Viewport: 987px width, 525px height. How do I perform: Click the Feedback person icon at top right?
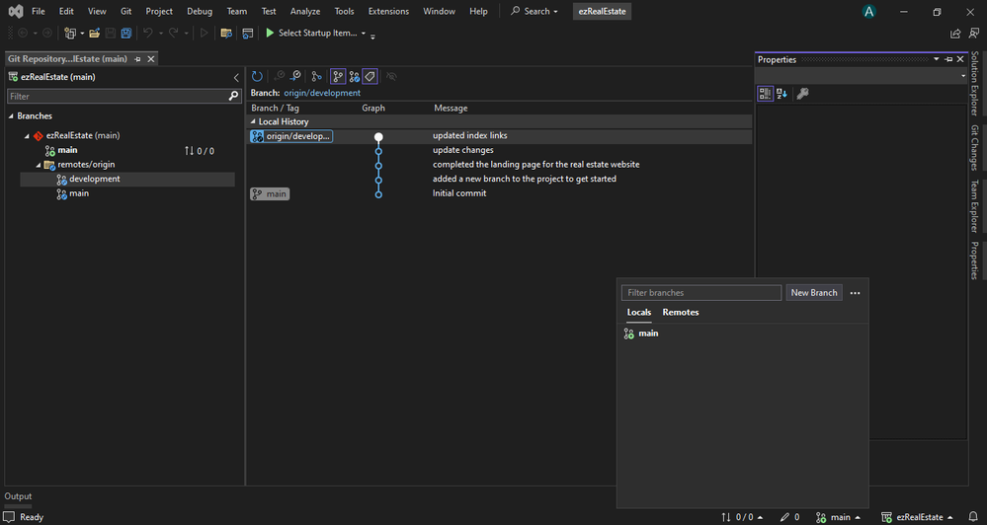(x=974, y=34)
